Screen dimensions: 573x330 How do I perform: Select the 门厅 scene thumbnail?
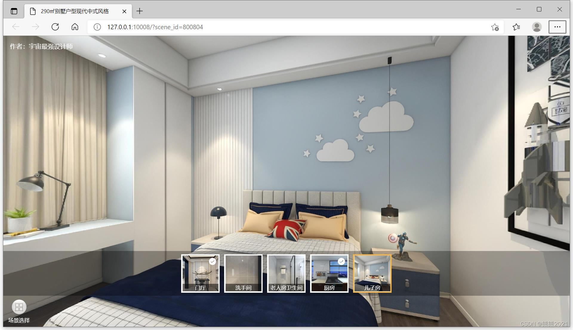(200, 273)
